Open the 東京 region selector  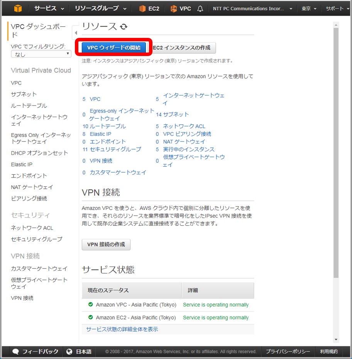click(x=309, y=9)
